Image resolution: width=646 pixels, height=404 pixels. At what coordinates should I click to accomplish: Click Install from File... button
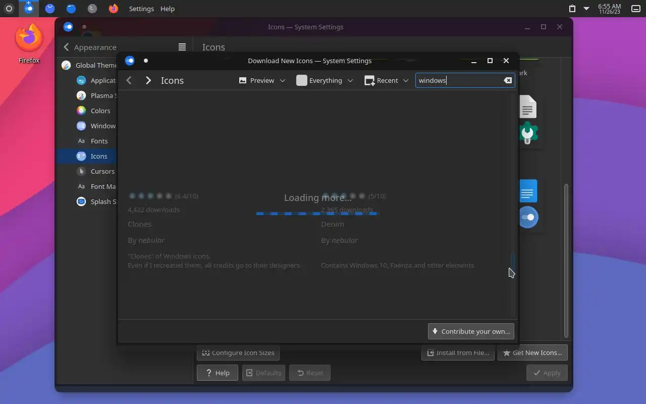pos(458,352)
